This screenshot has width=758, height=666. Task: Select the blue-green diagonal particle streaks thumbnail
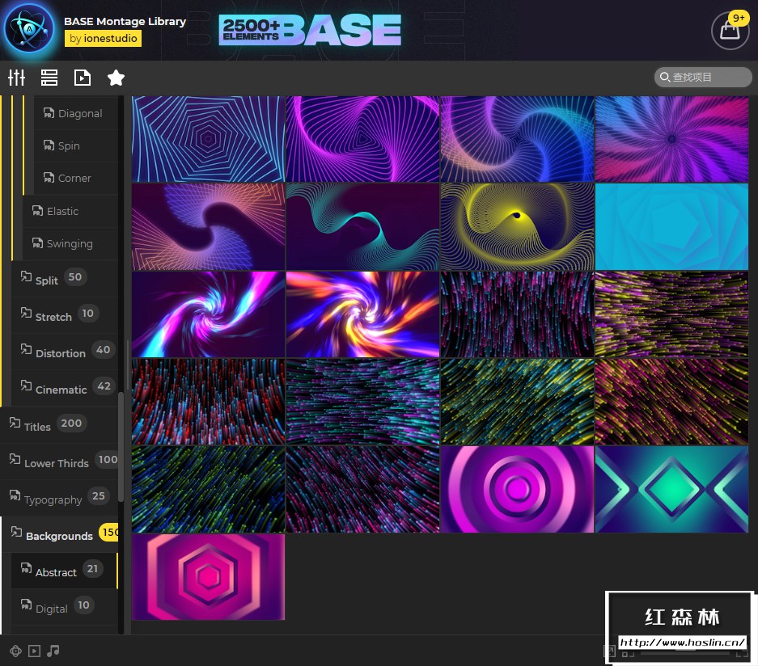[209, 489]
